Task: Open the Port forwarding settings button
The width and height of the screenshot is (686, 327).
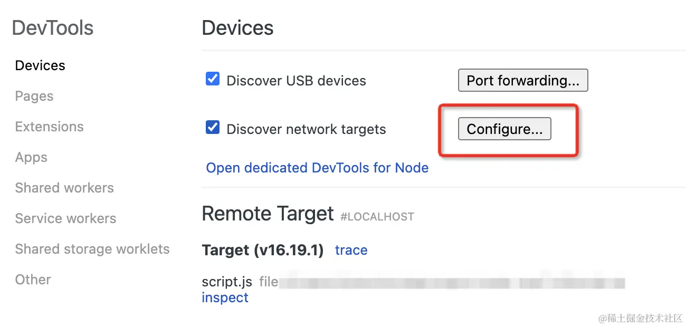Action: coord(523,80)
